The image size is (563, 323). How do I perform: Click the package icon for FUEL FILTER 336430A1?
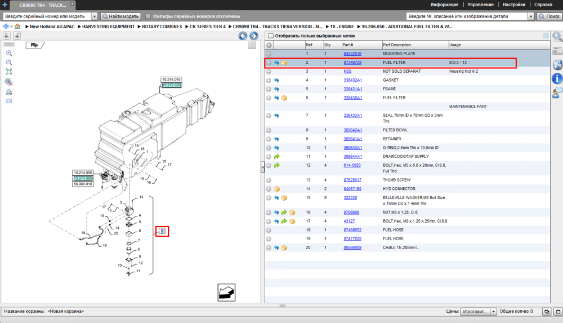pos(284,98)
